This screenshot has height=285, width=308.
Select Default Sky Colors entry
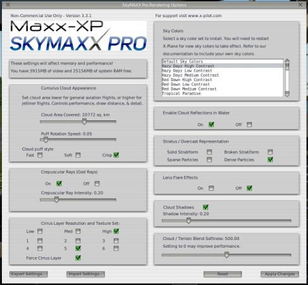click(223, 61)
